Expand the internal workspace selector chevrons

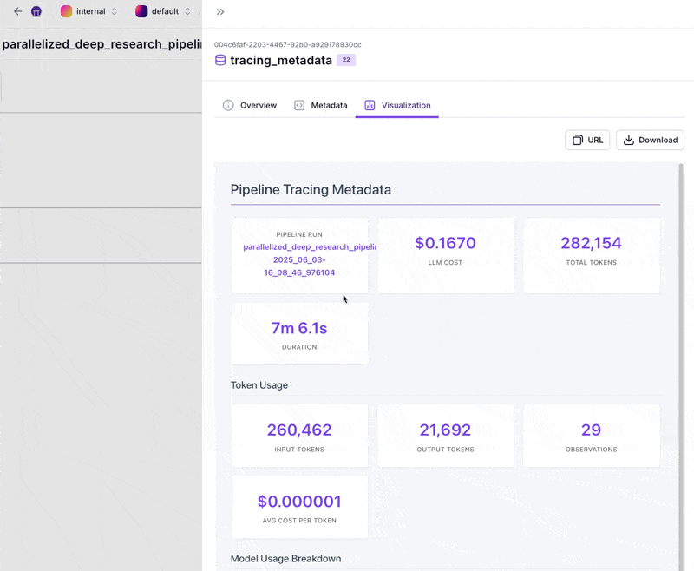tap(114, 11)
